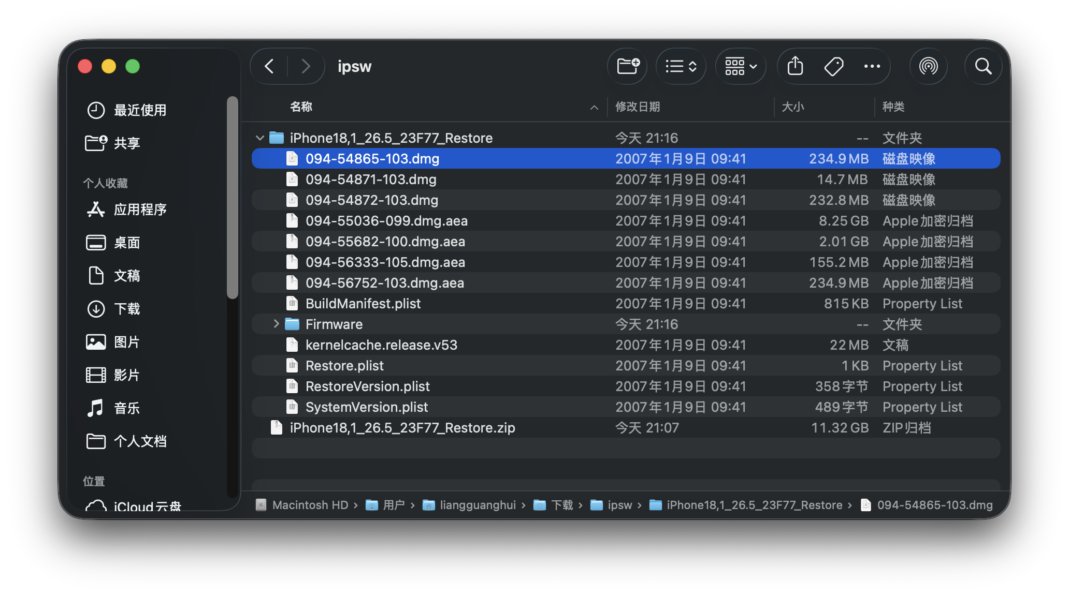
Task: Select the iPhone18,1_26.5_23F77_Restore folder row
Action: point(626,138)
